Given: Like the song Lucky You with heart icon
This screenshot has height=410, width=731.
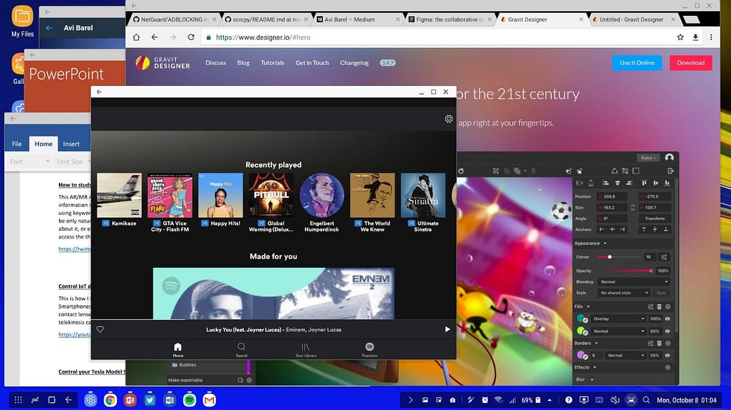Looking at the screenshot, I should (x=100, y=329).
